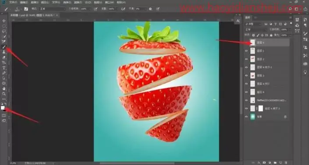Select the top 图层 layer thumbnail
The image size is (309, 165).
[252, 42]
